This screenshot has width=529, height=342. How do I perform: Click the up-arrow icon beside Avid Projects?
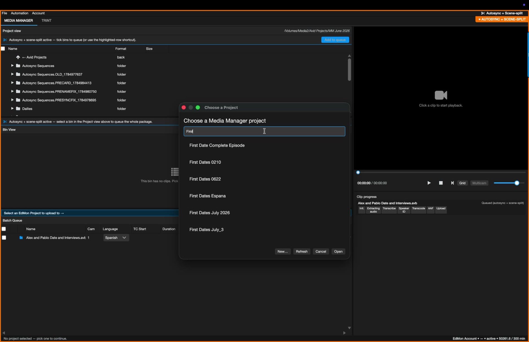18,57
